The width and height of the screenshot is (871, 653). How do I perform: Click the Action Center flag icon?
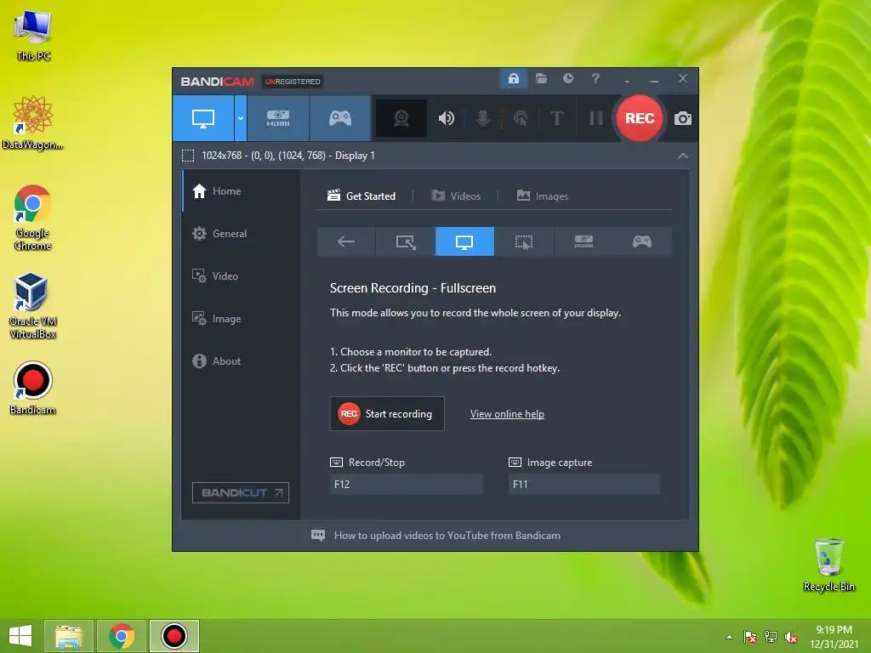point(750,637)
